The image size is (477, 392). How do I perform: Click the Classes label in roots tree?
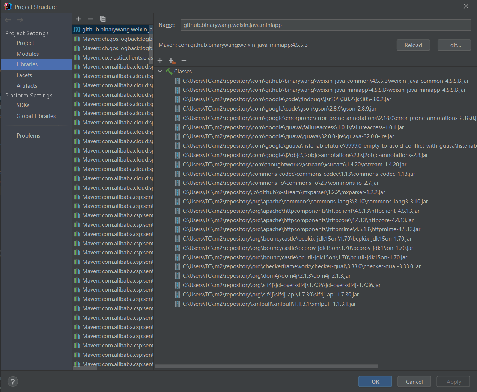point(183,71)
